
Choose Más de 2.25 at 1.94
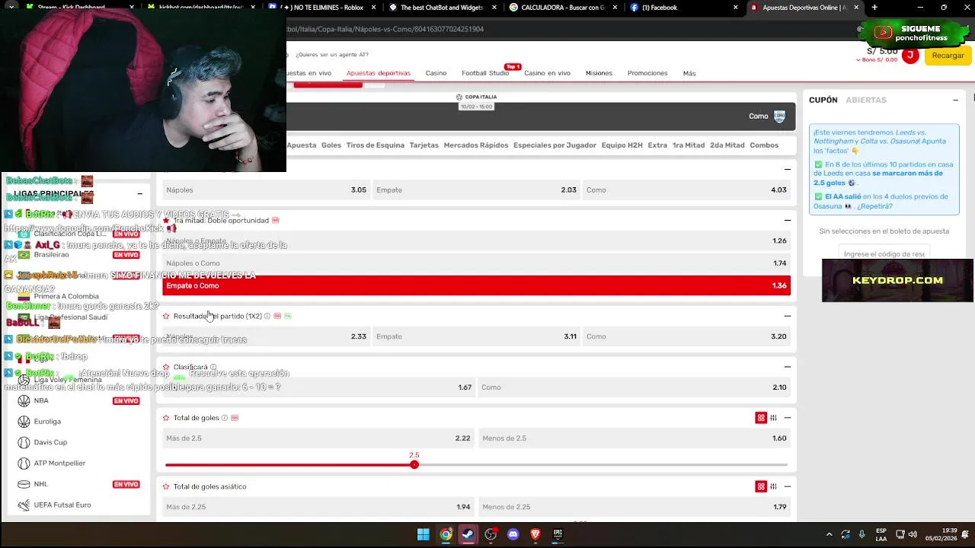click(318, 507)
